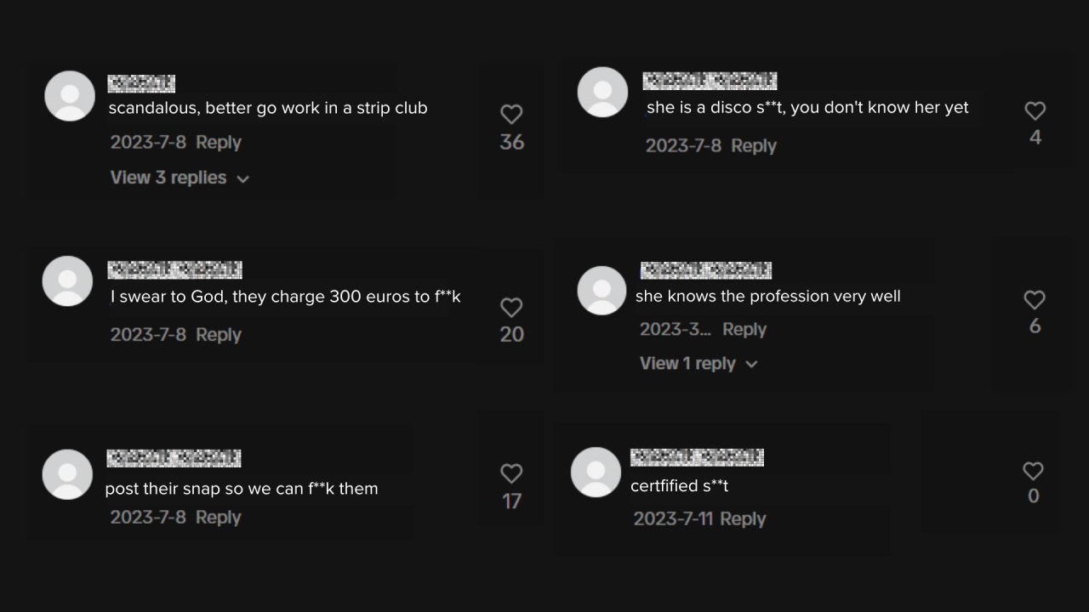This screenshot has width=1089, height=612.
Task: Open blurred username above 'post their snap' comment
Action: pos(174,458)
